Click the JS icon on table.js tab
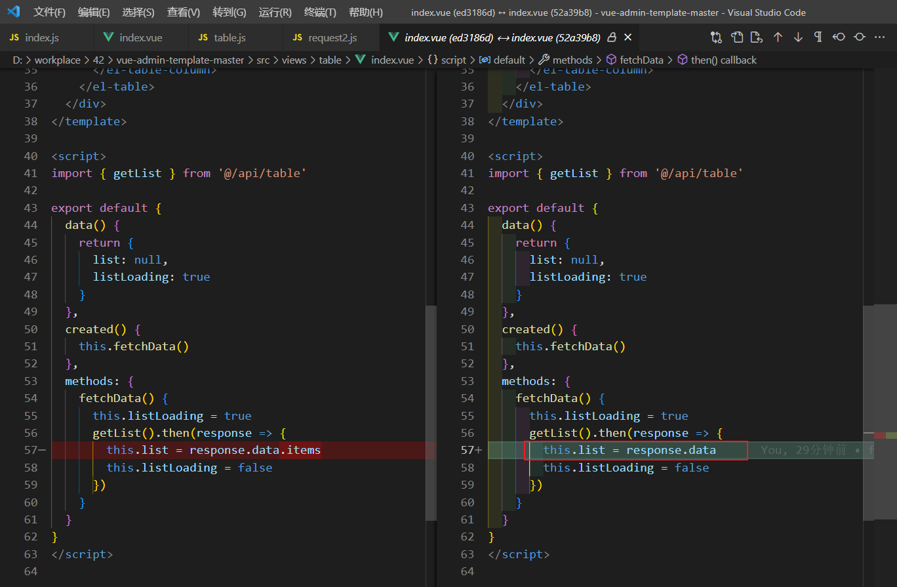 click(x=203, y=38)
